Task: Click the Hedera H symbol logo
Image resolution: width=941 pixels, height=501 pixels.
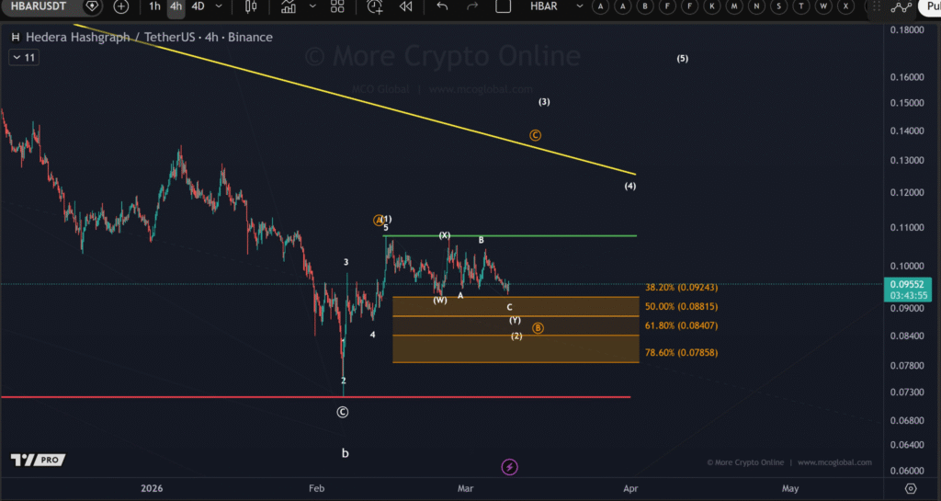Action: 16,37
